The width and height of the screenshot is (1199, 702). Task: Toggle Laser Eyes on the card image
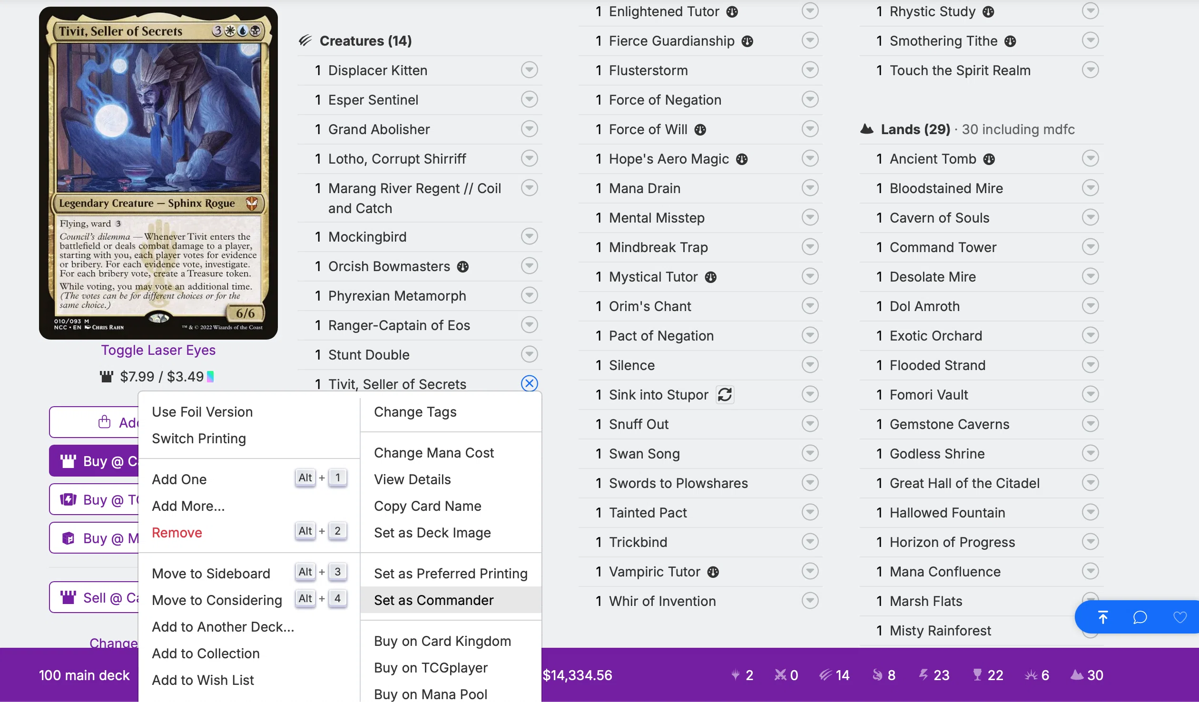[158, 350]
